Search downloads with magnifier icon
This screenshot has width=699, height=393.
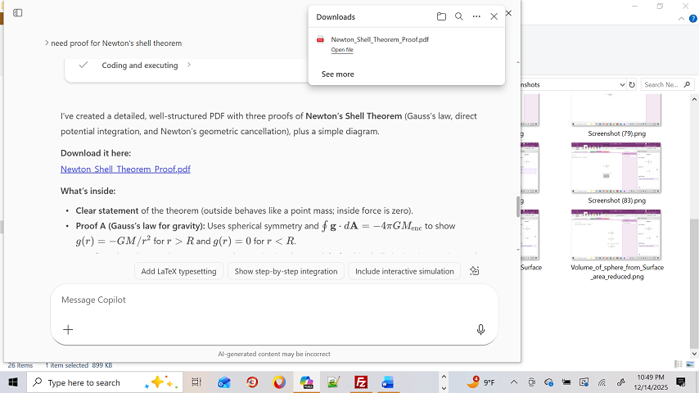[x=459, y=16]
